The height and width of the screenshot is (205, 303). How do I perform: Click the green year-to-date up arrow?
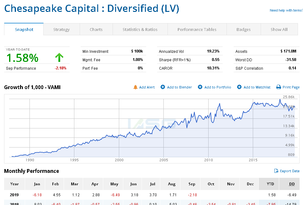[x=59, y=57]
